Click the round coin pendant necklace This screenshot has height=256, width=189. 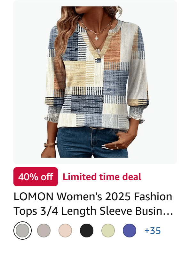pos(98,51)
